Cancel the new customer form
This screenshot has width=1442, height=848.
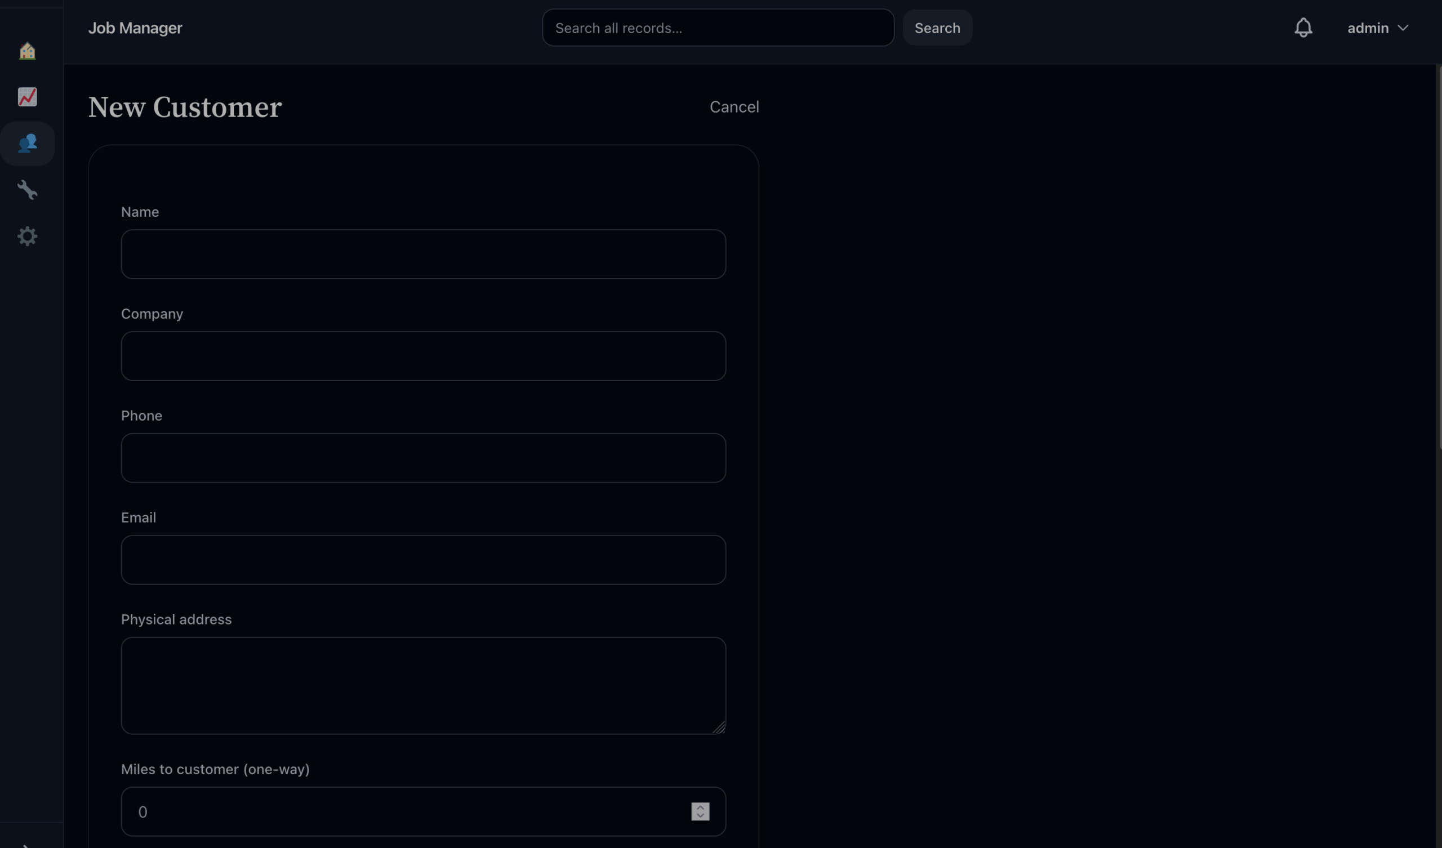click(x=733, y=107)
